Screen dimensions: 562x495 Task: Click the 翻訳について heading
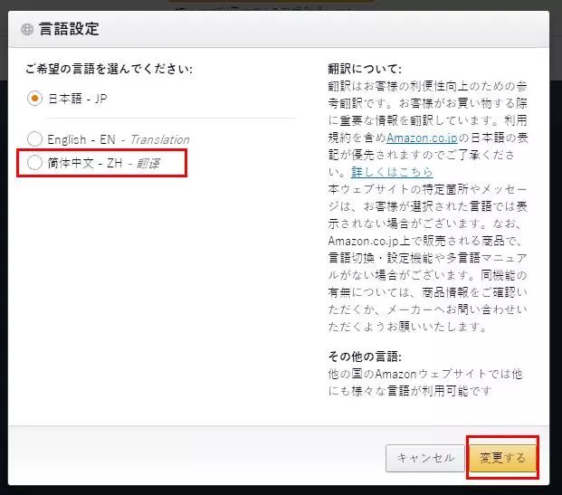point(365,69)
